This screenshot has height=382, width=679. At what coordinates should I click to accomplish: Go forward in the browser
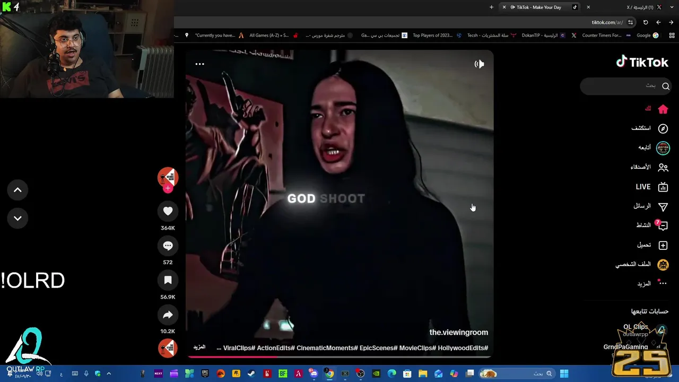pyautogui.click(x=671, y=22)
